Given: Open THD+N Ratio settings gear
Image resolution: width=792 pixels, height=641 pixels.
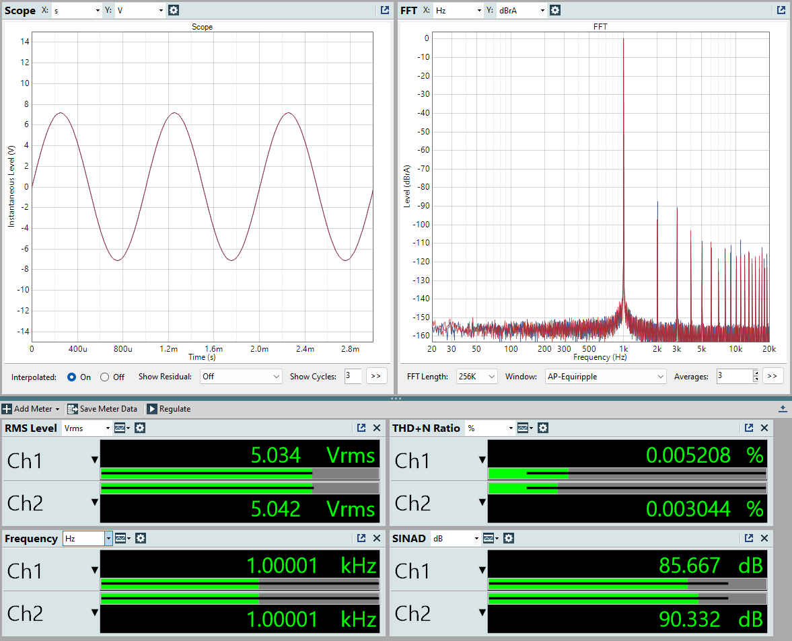Looking at the screenshot, I should 543,428.
